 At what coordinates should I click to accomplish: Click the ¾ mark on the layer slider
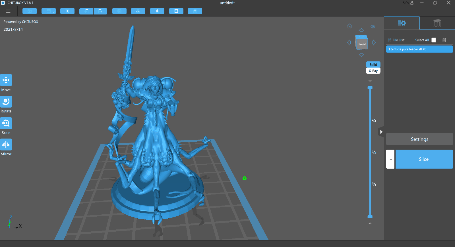click(374, 184)
